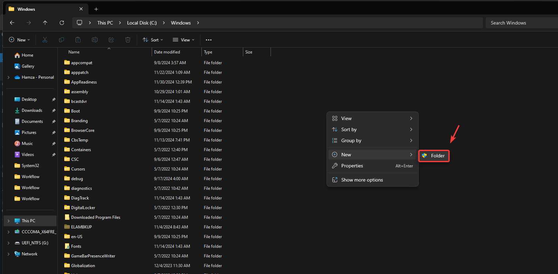The image size is (558, 274).
Task: Open the See more ellipsis menu
Action: click(209, 40)
